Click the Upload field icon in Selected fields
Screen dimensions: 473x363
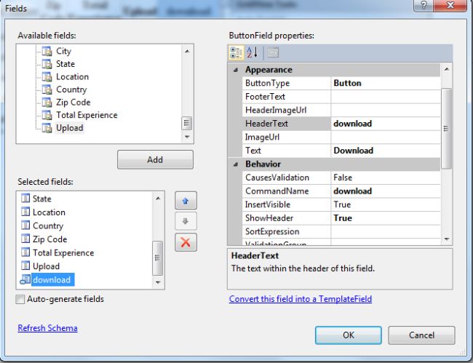[25, 266]
